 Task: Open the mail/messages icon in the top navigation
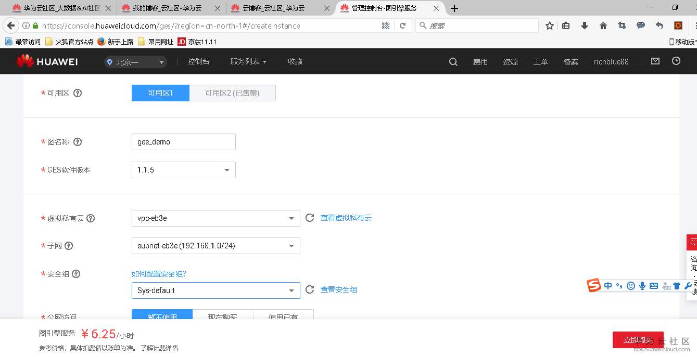[655, 61]
